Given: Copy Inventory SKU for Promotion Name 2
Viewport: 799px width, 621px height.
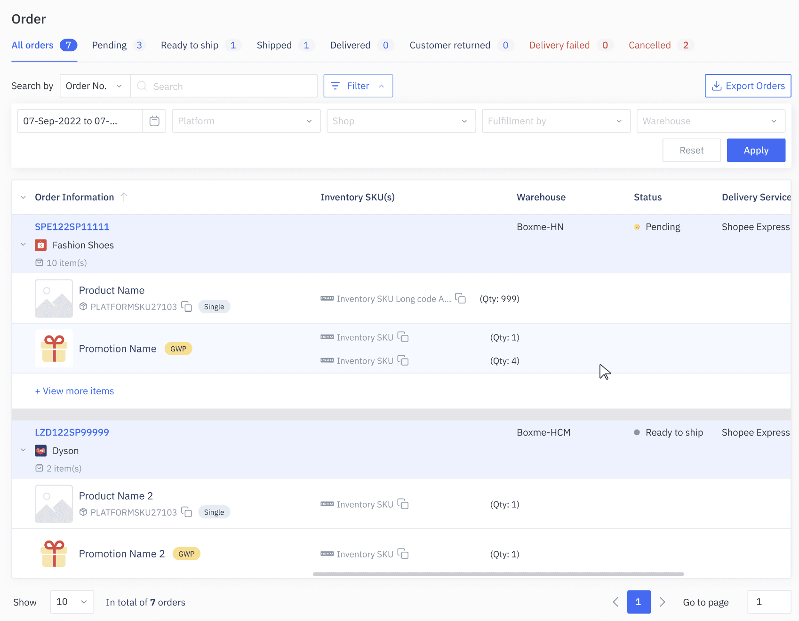Looking at the screenshot, I should [403, 554].
